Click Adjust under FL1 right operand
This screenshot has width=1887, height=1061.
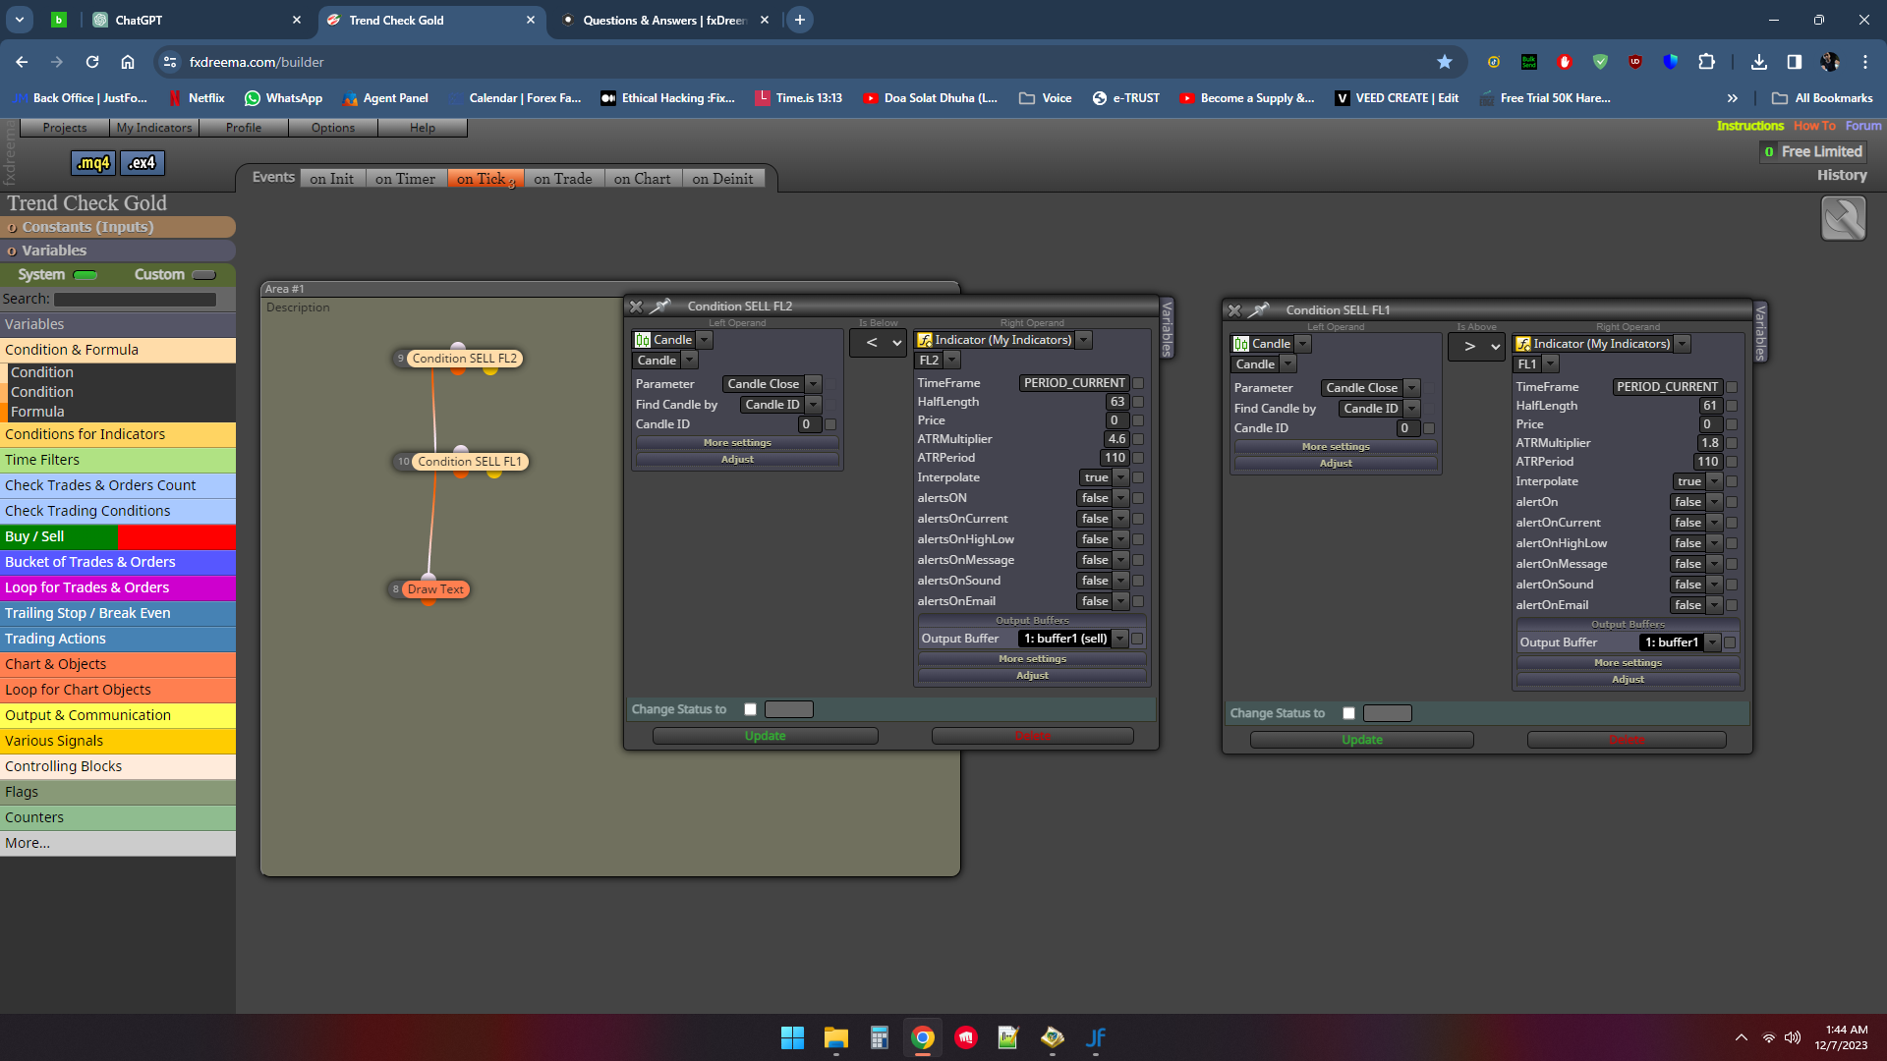(1628, 679)
